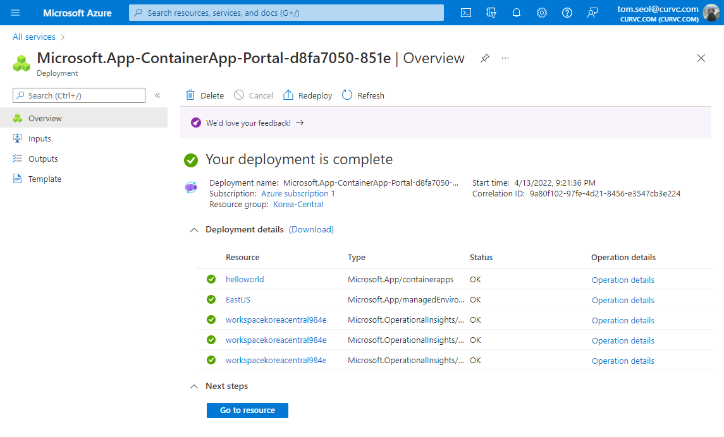Screen dimensions: 724x437
Task: Go to All services breadcrumb
Action: tap(34, 37)
